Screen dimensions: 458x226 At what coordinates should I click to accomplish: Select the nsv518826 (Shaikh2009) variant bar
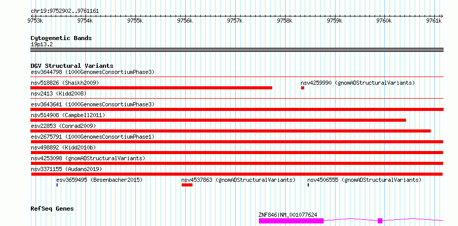pyautogui.click(x=151, y=88)
